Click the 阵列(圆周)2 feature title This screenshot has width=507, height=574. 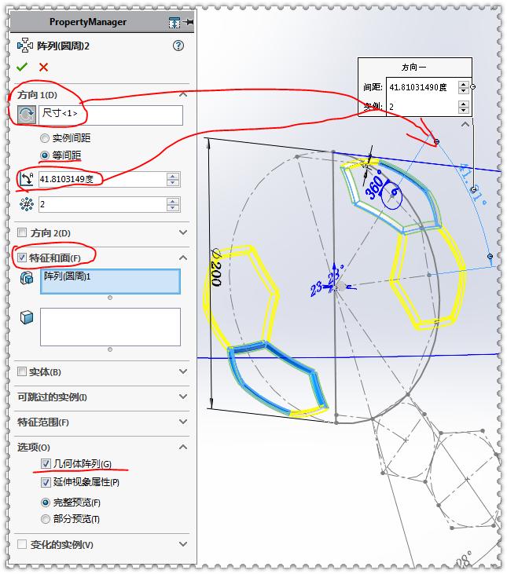[x=63, y=46]
